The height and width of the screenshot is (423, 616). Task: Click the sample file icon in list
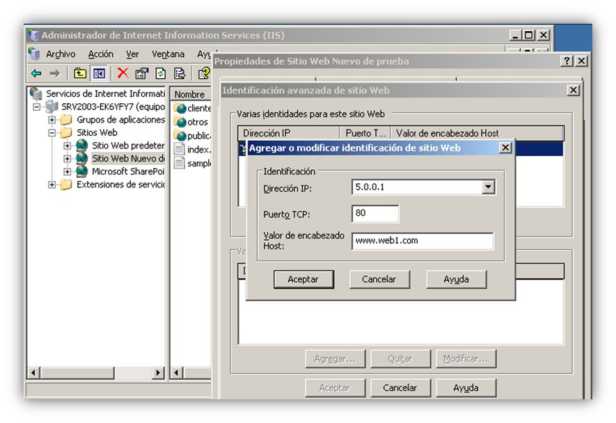point(180,163)
